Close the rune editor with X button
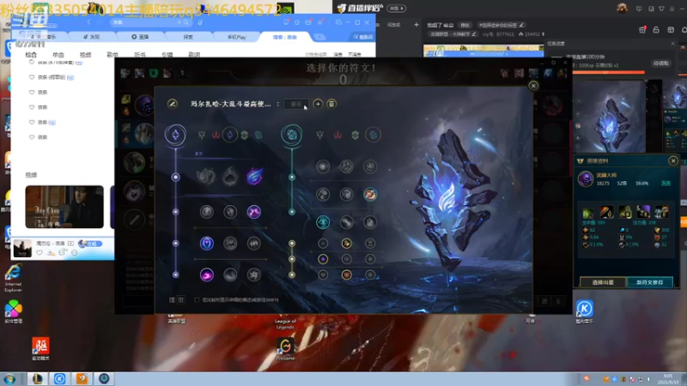The width and height of the screenshot is (687, 386). point(533,86)
